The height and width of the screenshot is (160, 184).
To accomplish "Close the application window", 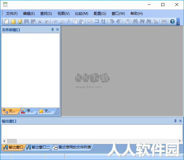I will pos(177,5).
